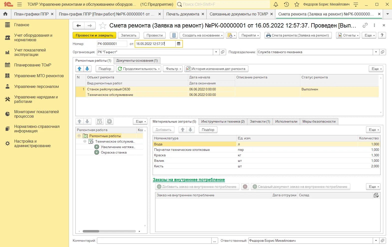Open the document's three-dot options menu
This screenshot has width=392, height=247.
[374, 25]
